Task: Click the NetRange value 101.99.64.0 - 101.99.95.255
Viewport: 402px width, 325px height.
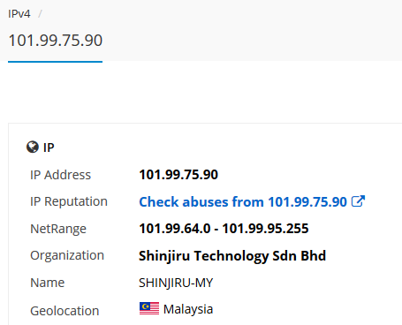Action: click(x=224, y=229)
